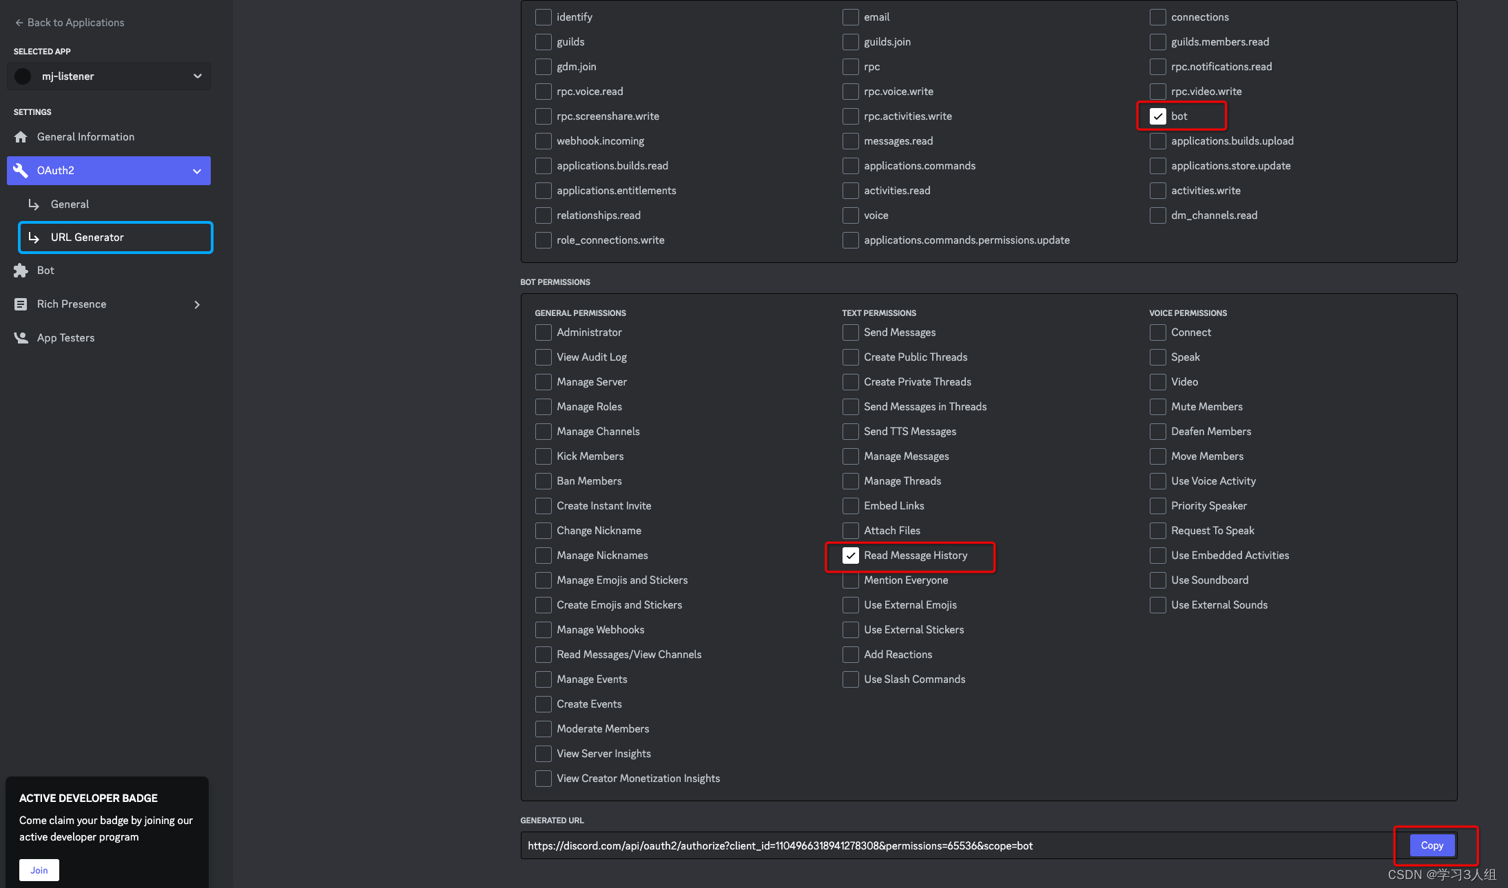
Task: Go back to Applications
Action: 70,23
